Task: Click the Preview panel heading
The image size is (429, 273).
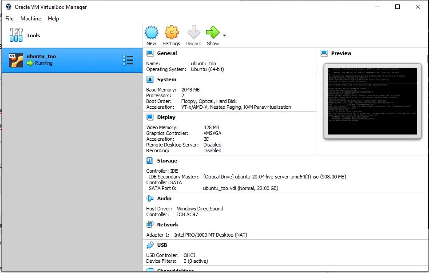Action: tap(341, 53)
